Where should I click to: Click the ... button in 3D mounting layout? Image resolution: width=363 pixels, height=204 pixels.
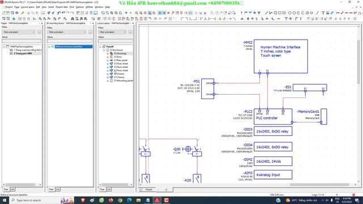point(90,32)
